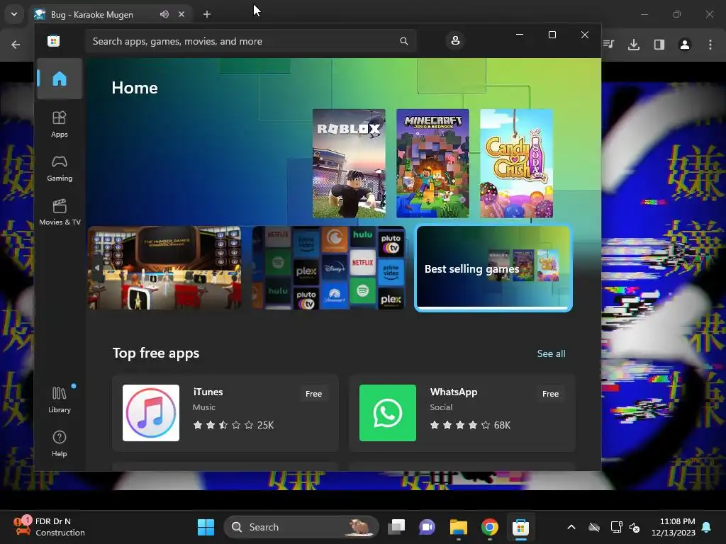This screenshot has width=726, height=544.
Task: Open the iTunes app title text
Action: click(x=208, y=392)
